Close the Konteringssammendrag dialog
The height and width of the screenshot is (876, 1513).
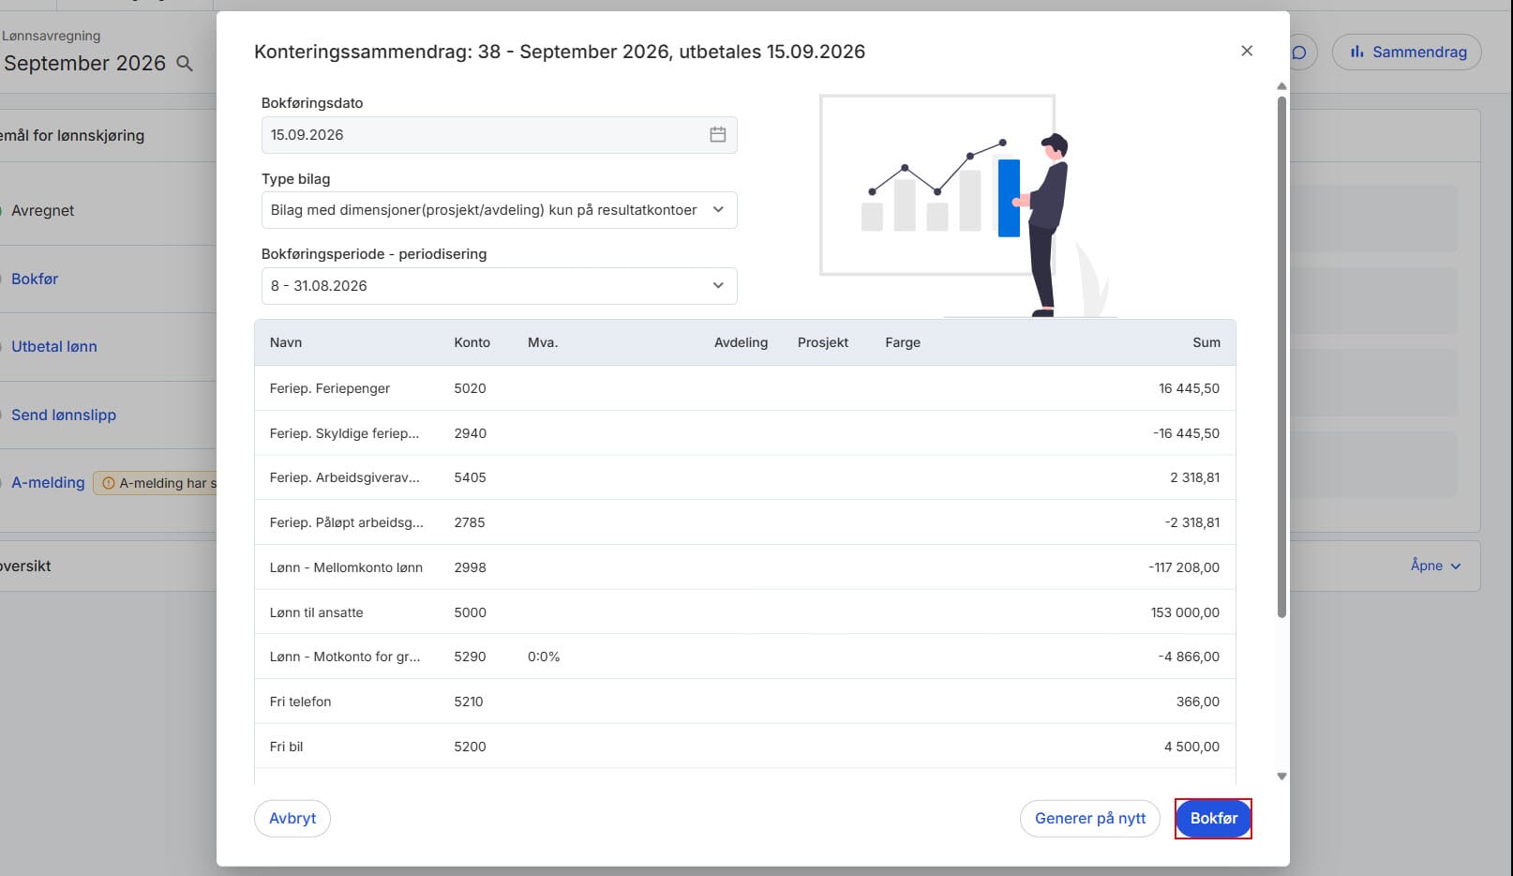pos(1247,51)
